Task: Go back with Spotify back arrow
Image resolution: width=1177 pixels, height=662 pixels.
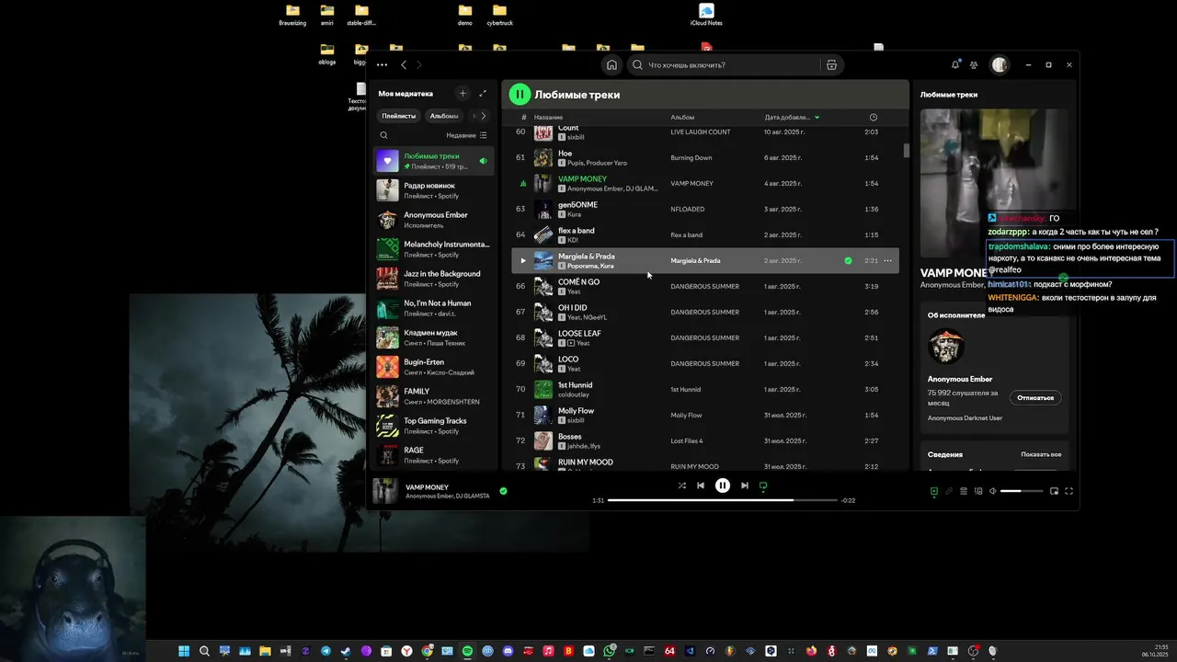Action: 404,65
